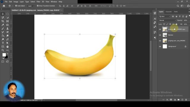Select the Banana layer thumbnail

tap(165, 35)
